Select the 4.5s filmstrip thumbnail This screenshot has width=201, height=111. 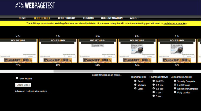click(x=18, y=51)
